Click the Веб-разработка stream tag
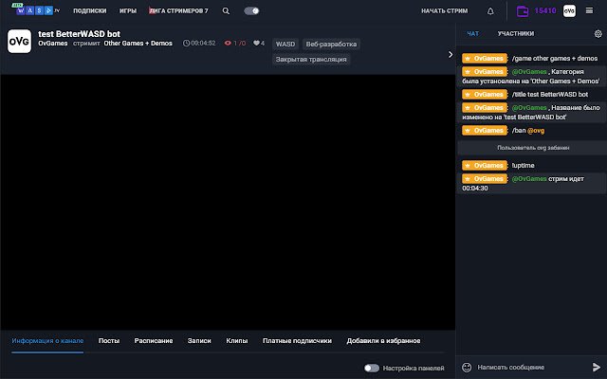Image resolution: width=607 pixels, height=379 pixels. coord(331,45)
